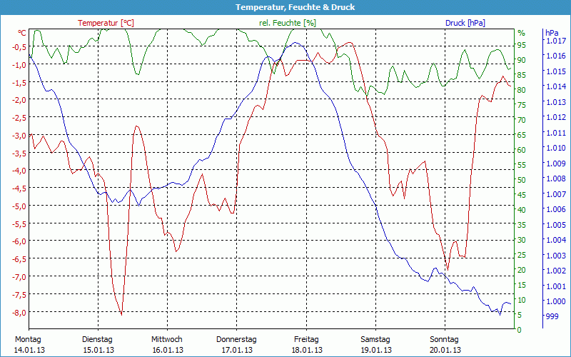The image size is (571, 357).
Task: Click the 'Dienstag' day label
Action: (x=97, y=340)
